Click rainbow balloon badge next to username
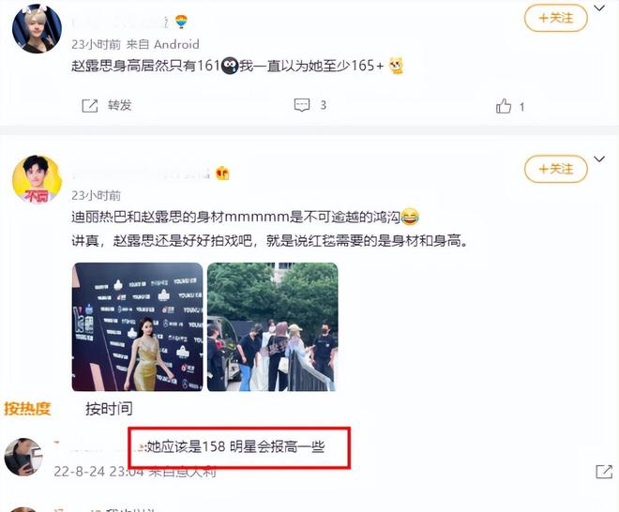 coord(181,22)
